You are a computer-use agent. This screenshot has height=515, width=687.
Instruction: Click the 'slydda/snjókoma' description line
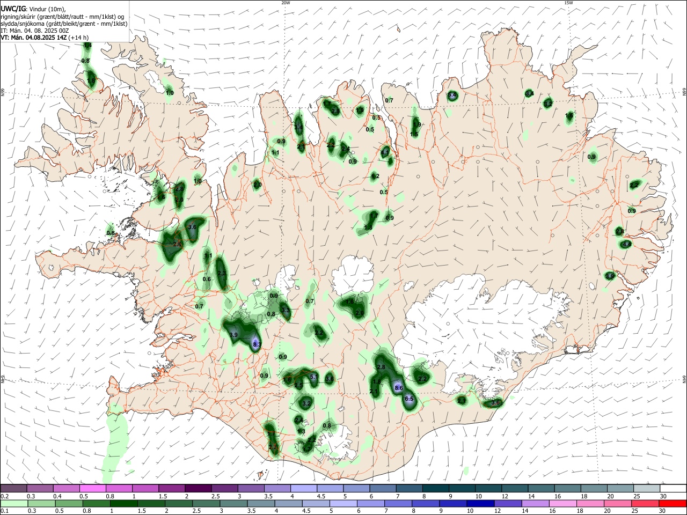click(x=64, y=24)
